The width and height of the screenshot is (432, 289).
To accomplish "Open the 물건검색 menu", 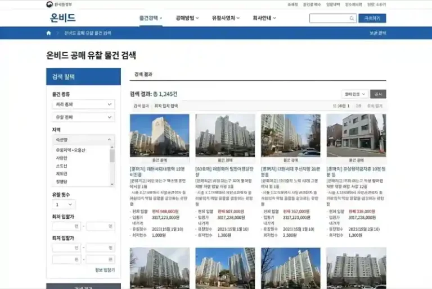I will [x=151, y=18].
